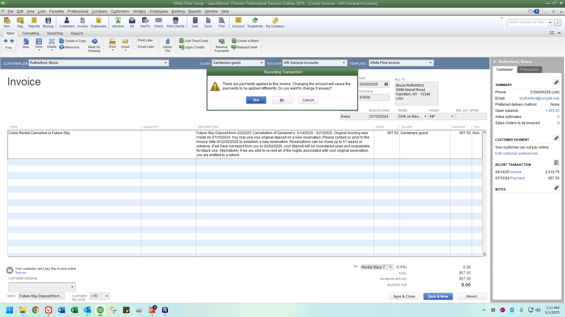Launch the Calc calculator icon
565x317 pixels.
click(x=195, y=22)
